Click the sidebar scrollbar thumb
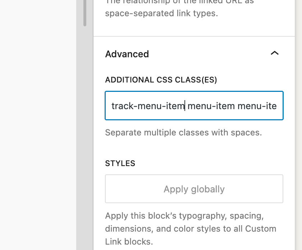Viewport: 302px width, 250px height. coord(85,13)
